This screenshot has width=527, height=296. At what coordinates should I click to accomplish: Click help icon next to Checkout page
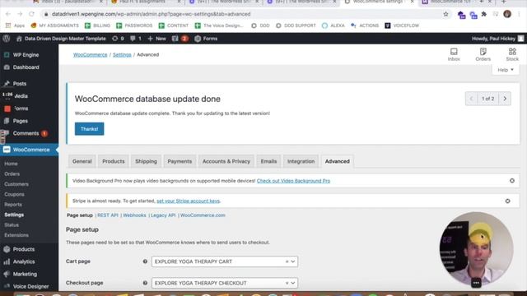[x=145, y=283]
